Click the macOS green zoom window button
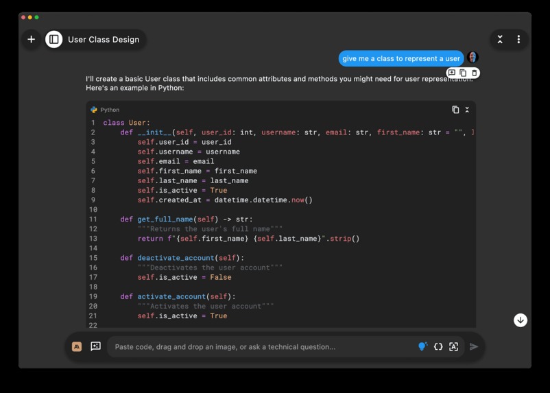Image resolution: width=550 pixels, height=393 pixels. point(36,17)
